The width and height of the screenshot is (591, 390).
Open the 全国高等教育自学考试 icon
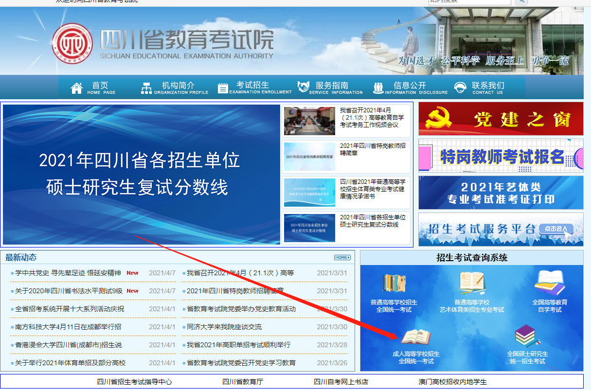pyautogui.click(x=550, y=284)
